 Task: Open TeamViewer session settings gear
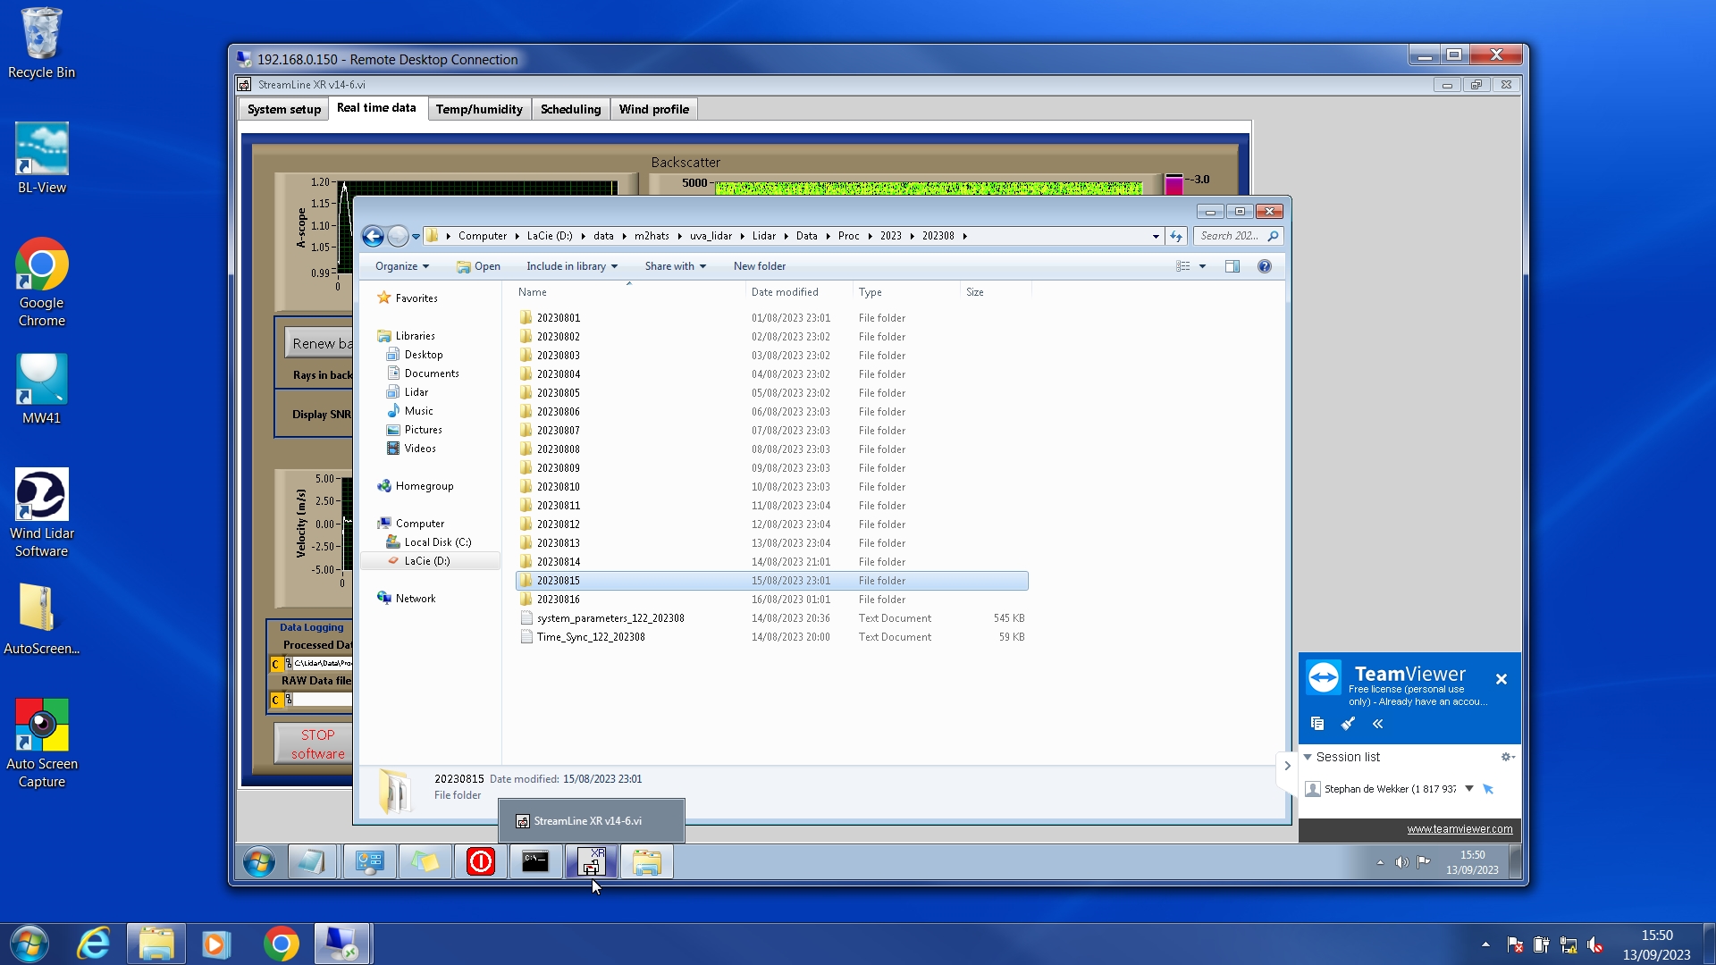coord(1507,757)
